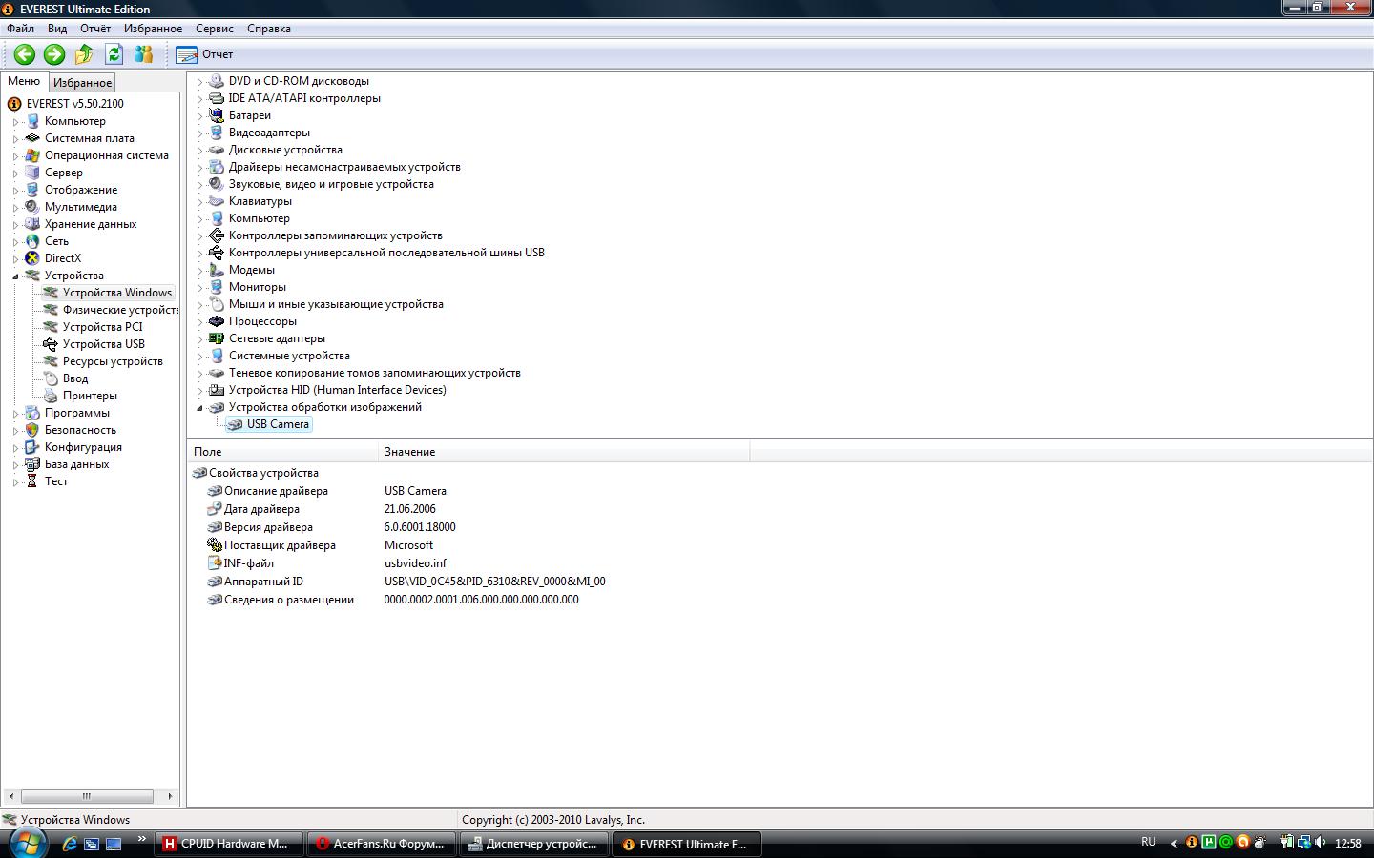Open the Вид menu
This screenshot has height=858, width=1374.
[57, 29]
